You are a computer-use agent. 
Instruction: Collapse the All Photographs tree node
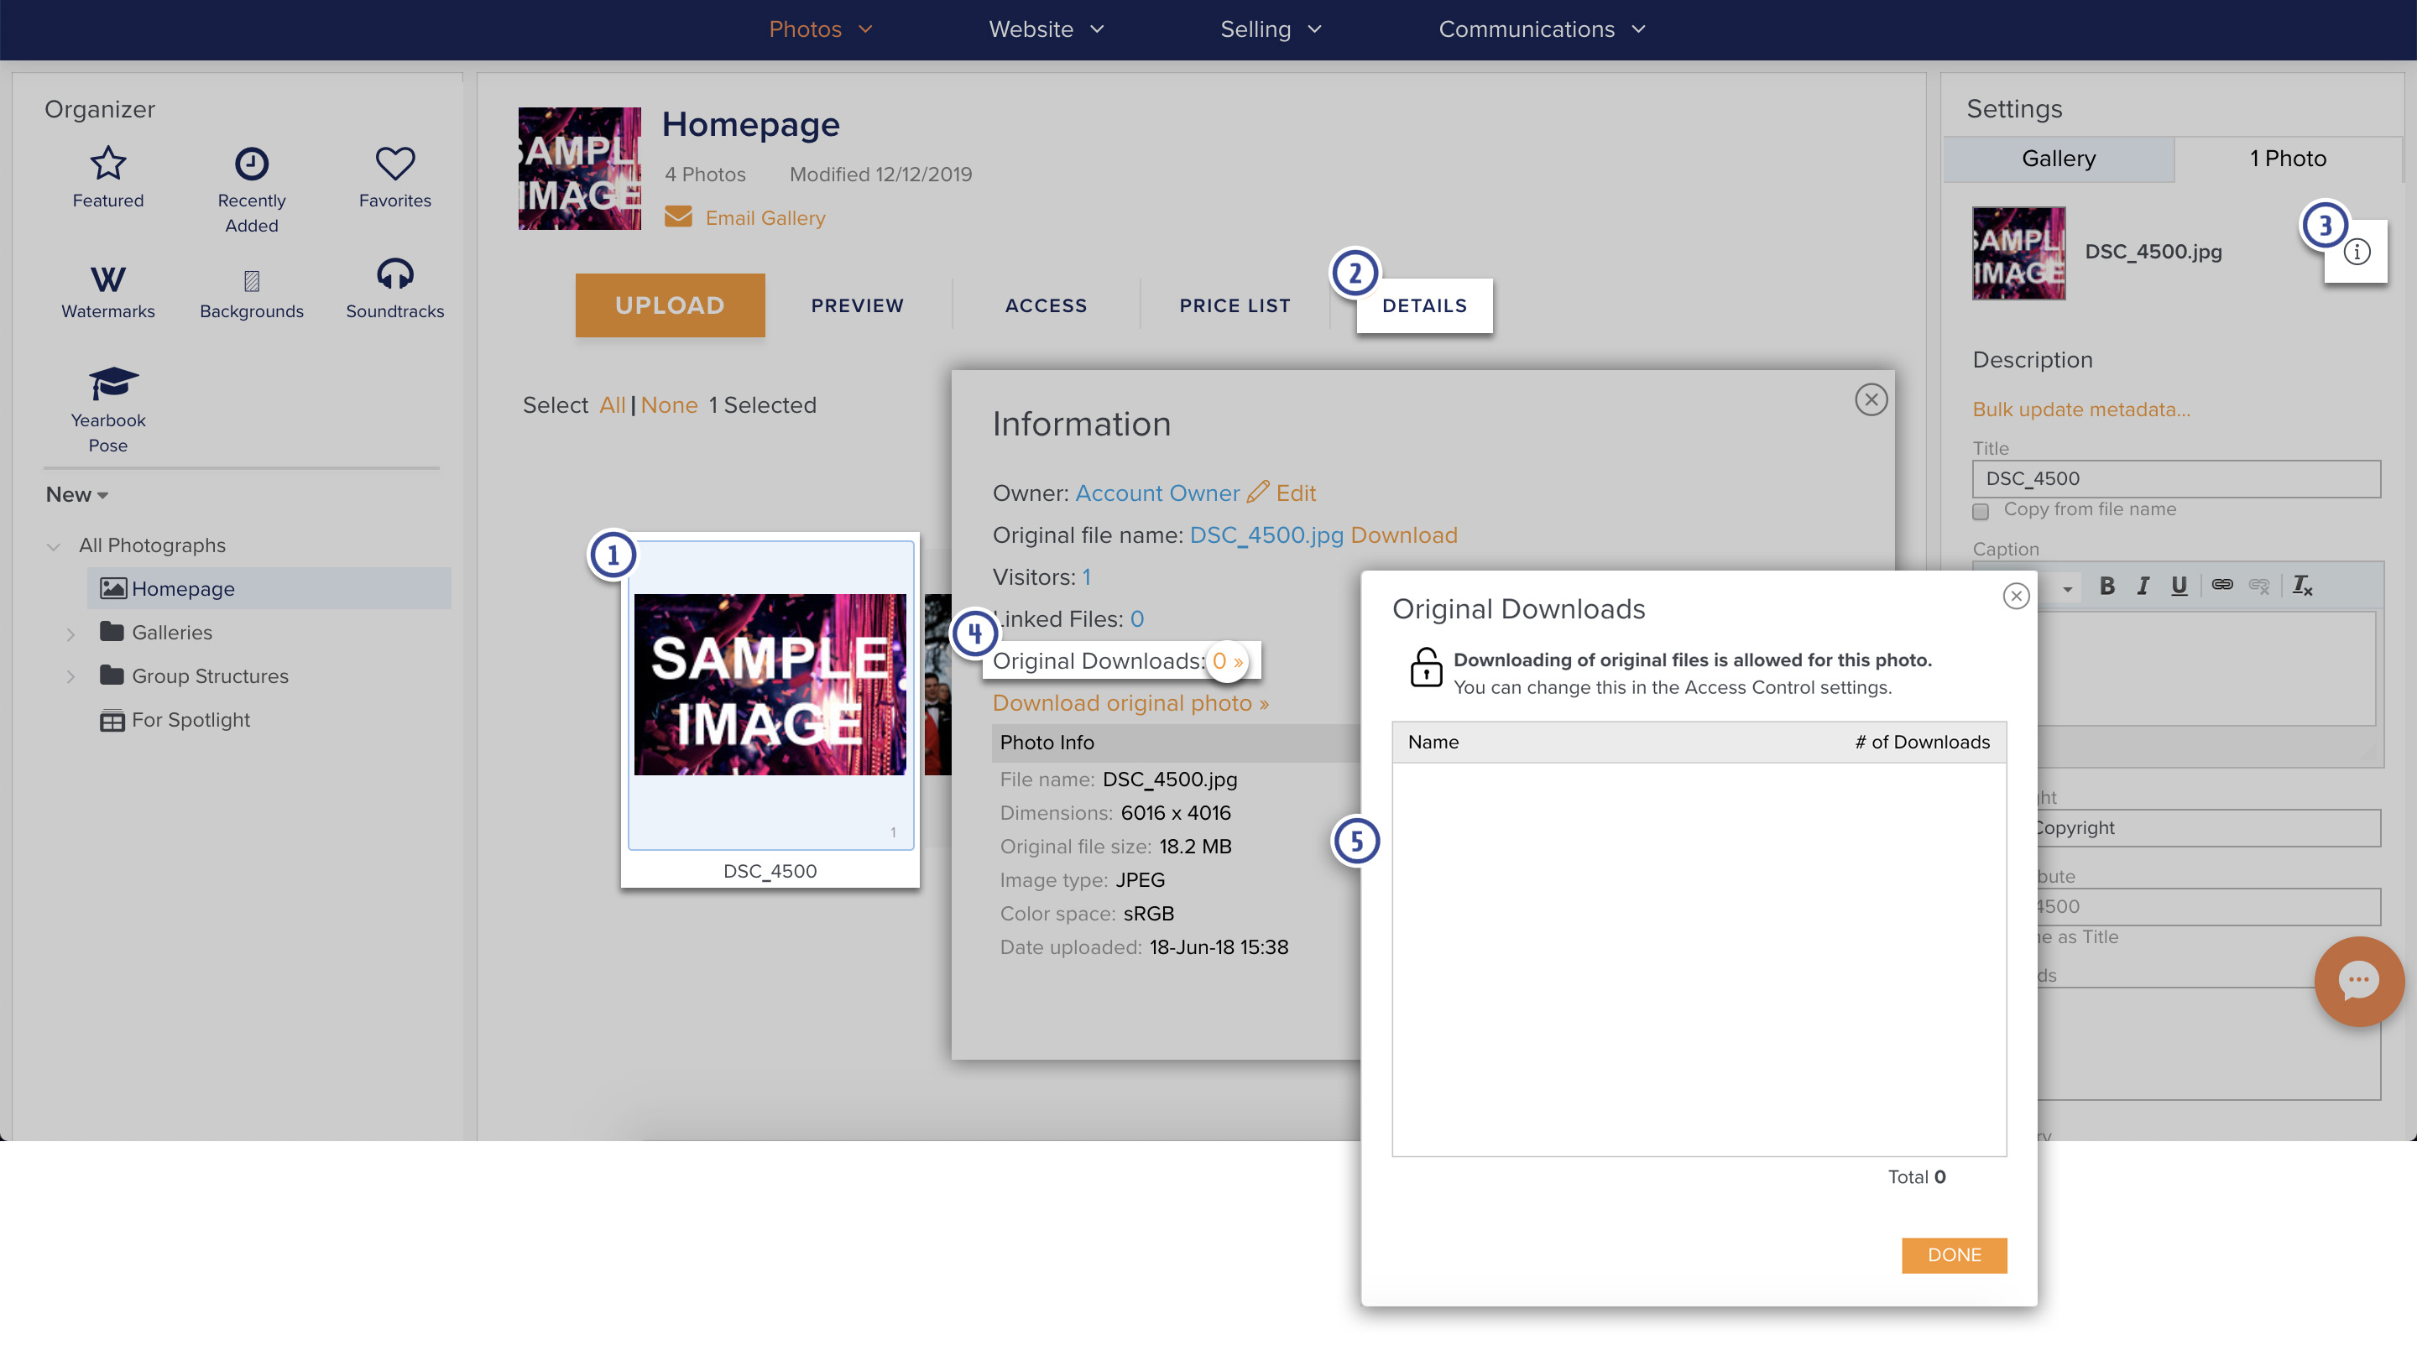54,546
